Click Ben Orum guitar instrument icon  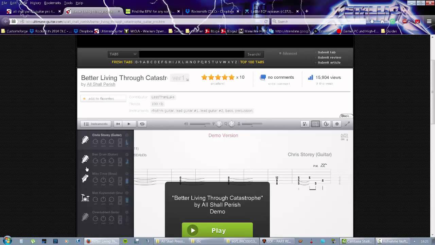(x=85, y=159)
